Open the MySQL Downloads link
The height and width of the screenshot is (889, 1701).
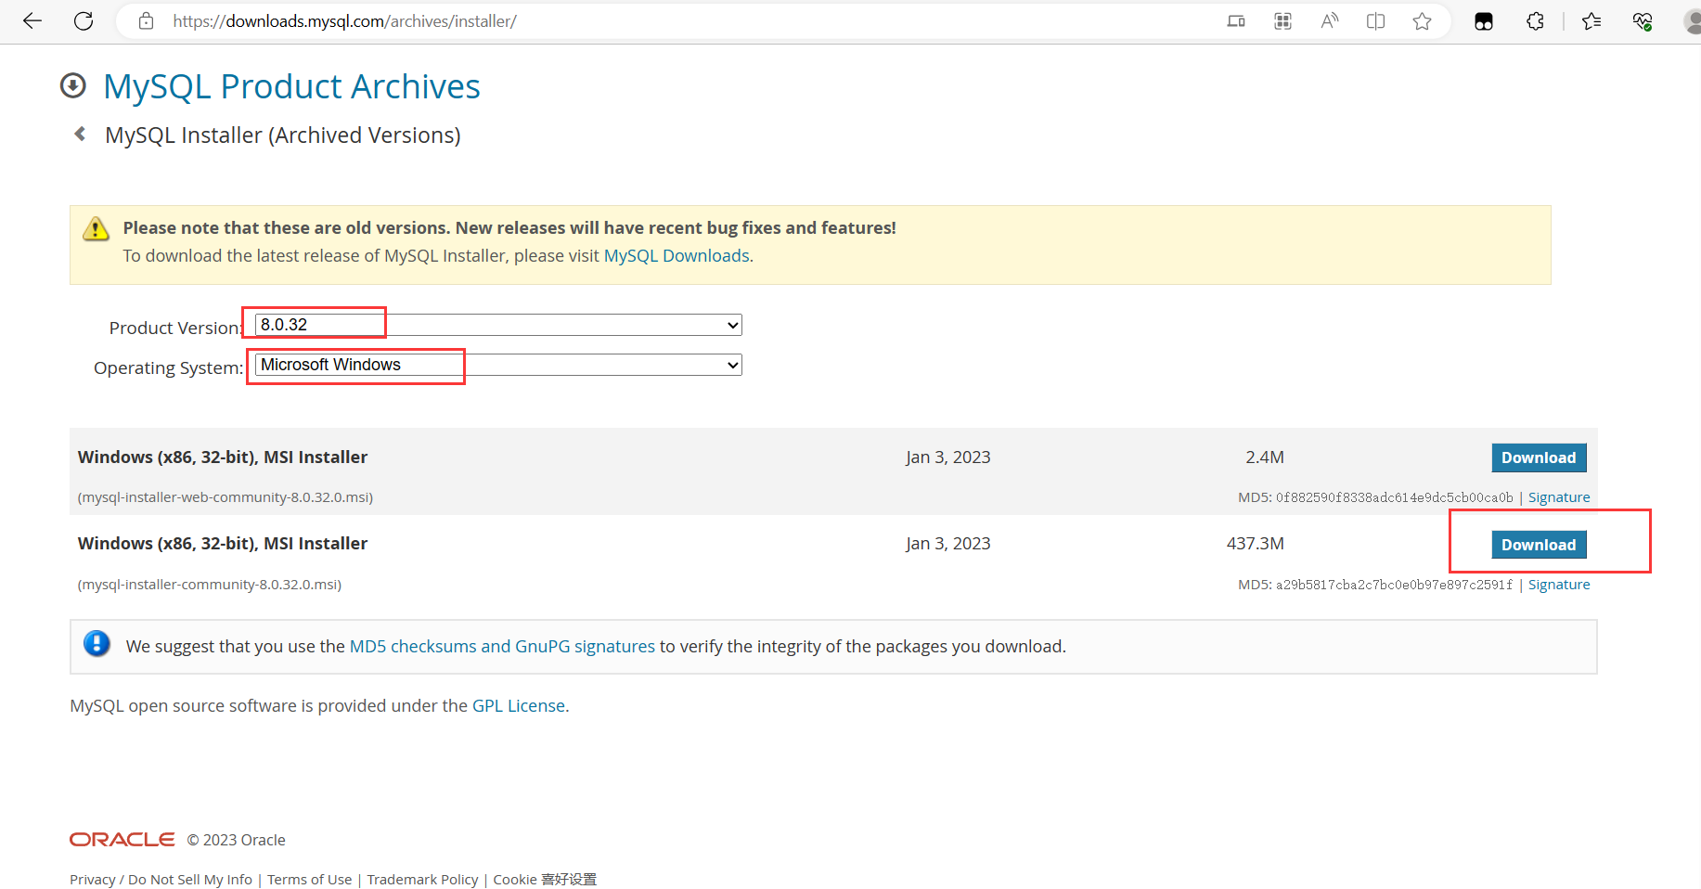click(677, 255)
